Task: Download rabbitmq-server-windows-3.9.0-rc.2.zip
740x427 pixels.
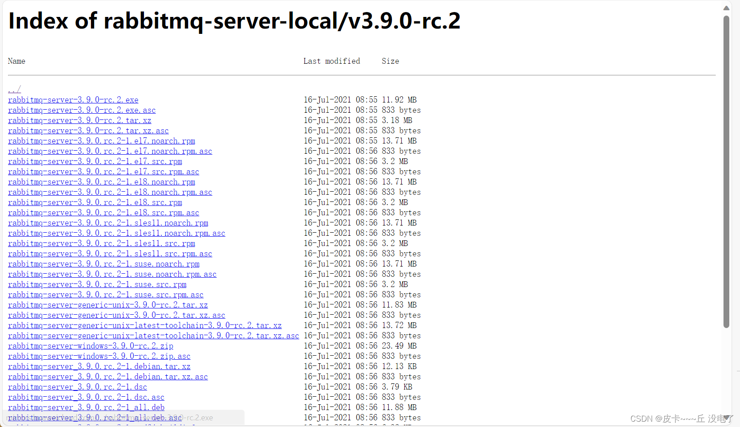Action: (x=90, y=346)
